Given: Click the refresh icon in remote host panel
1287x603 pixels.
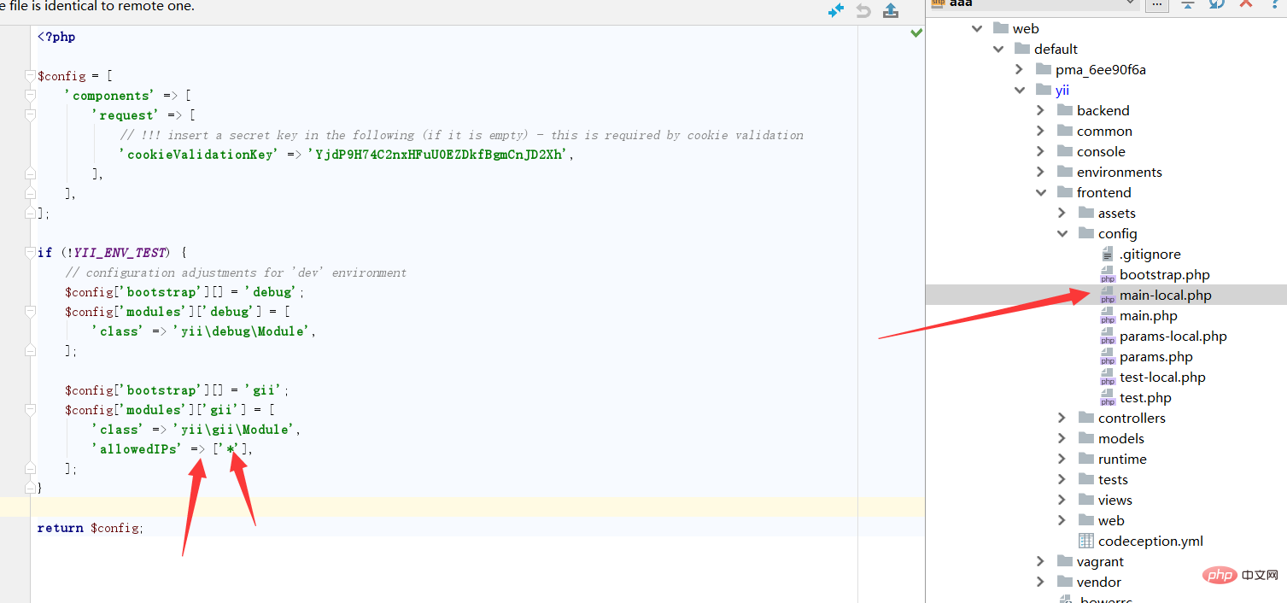Looking at the screenshot, I should pos(1217,3).
